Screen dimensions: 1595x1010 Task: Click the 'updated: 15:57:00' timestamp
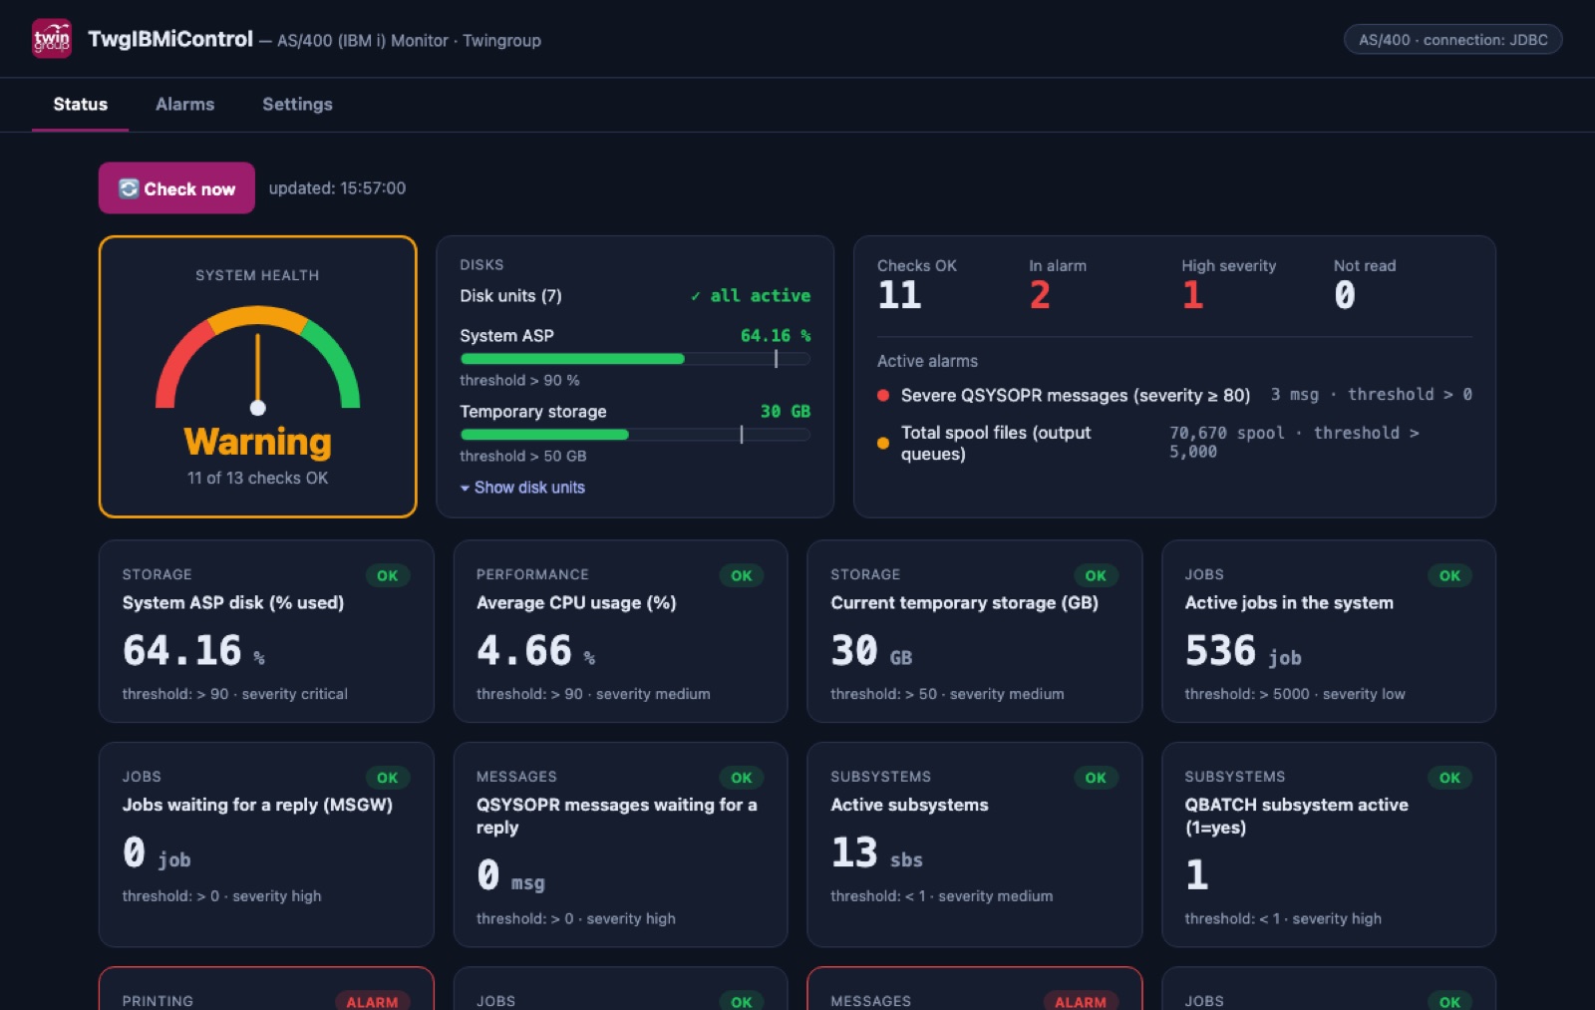pos(337,188)
